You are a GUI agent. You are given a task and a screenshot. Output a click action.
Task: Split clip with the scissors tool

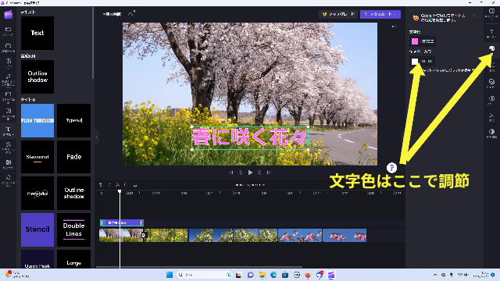[x=118, y=184]
